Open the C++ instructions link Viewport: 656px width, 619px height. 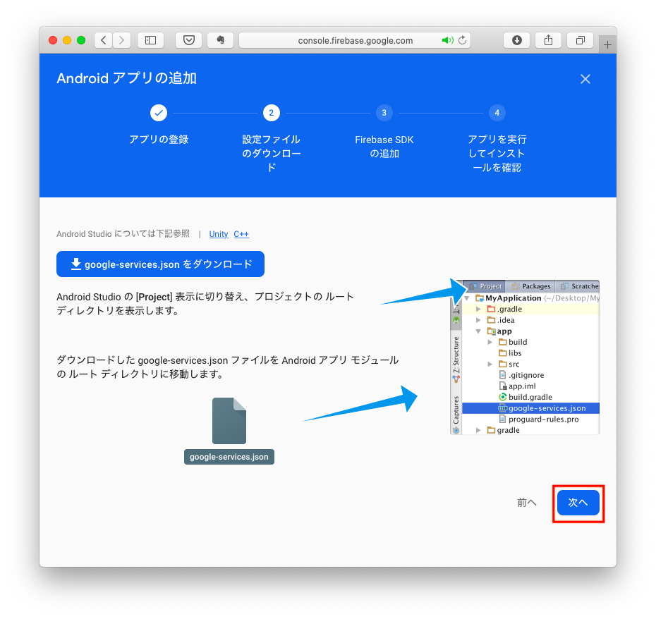point(241,234)
